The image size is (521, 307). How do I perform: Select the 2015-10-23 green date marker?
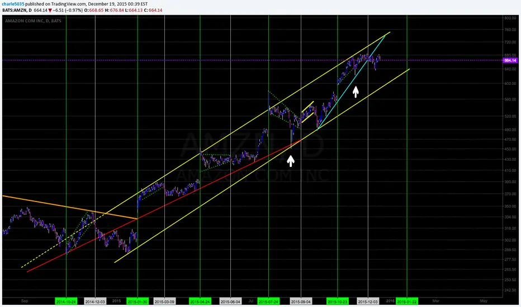338,301
